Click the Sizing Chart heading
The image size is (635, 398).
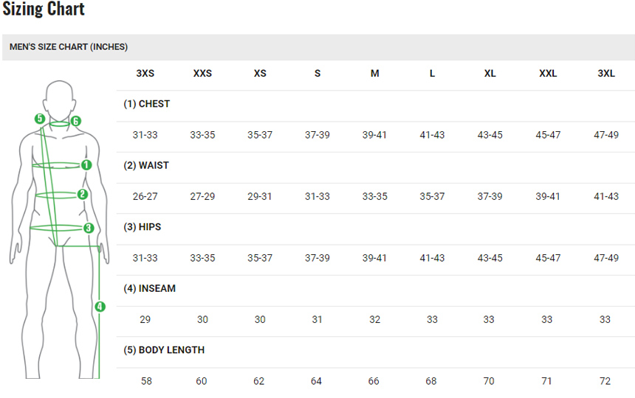[x=44, y=10]
